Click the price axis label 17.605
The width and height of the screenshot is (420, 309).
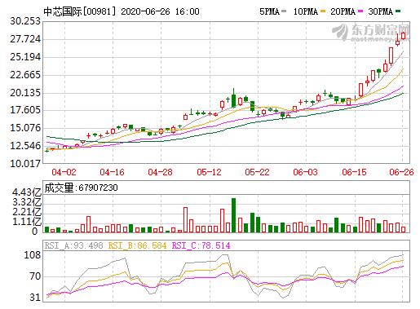tap(25, 110)
